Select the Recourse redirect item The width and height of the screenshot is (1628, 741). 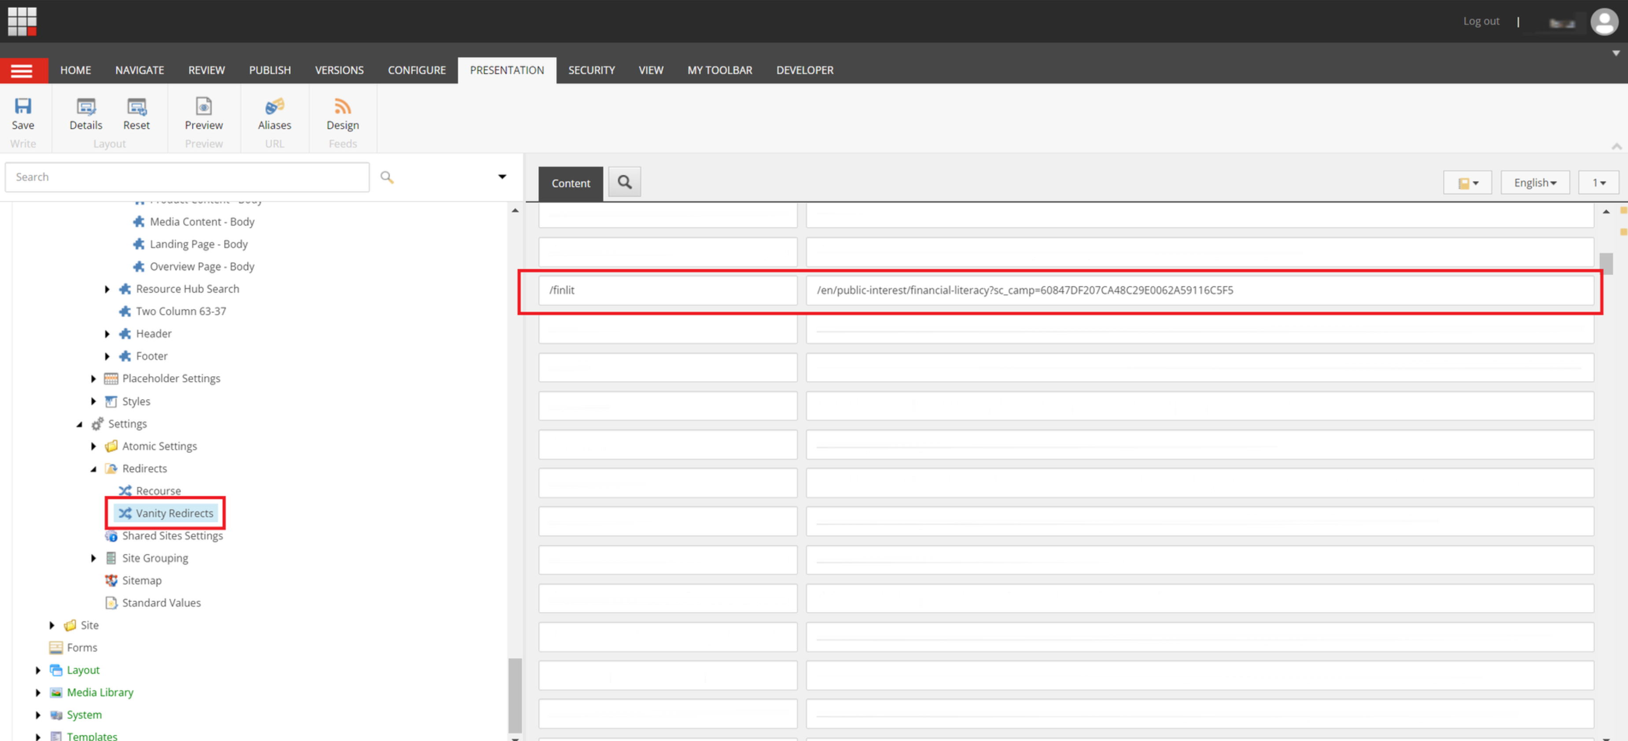tap(158, 490)
